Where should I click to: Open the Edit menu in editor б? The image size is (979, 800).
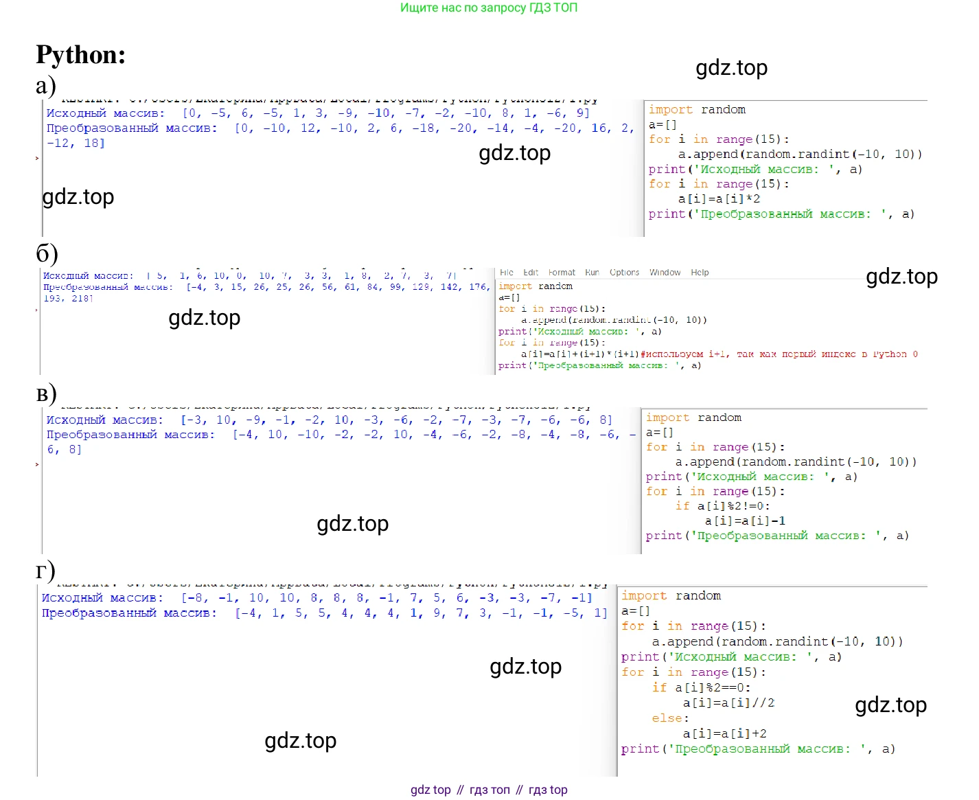click(x=531, y=273)
